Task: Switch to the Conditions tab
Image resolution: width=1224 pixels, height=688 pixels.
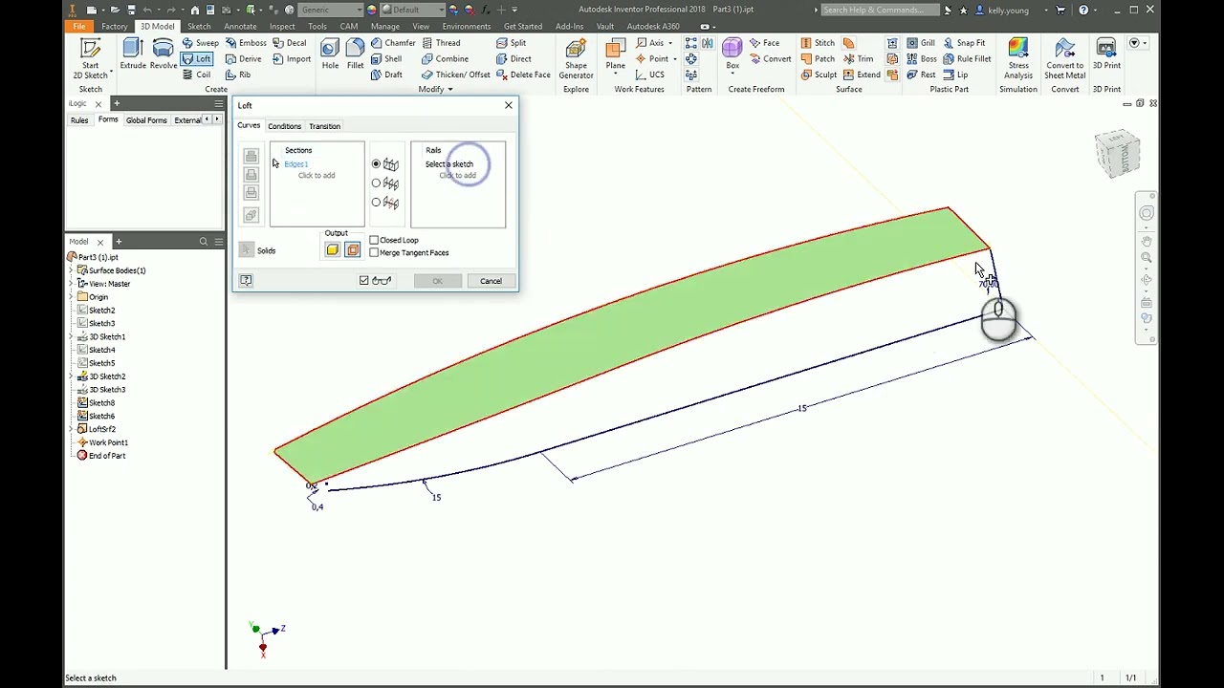Action: click(284, 126)
